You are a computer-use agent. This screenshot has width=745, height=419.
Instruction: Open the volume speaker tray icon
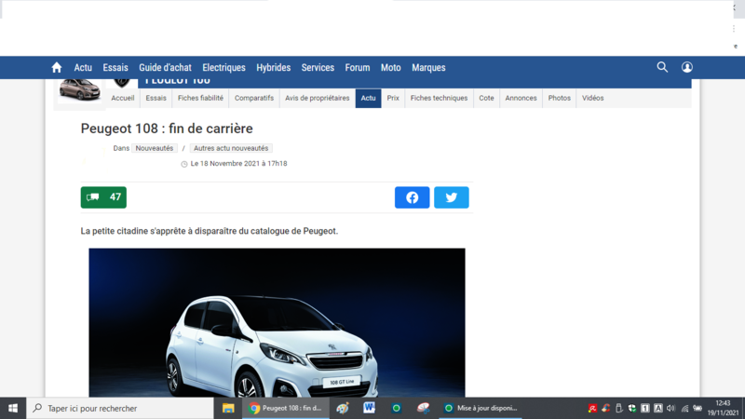point(670,408)
